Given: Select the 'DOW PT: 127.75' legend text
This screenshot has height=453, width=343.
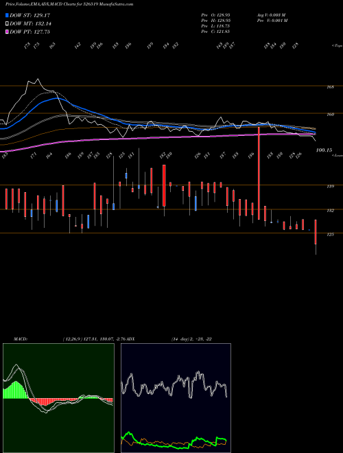Looking at the screenshot, I should (30, 32).
